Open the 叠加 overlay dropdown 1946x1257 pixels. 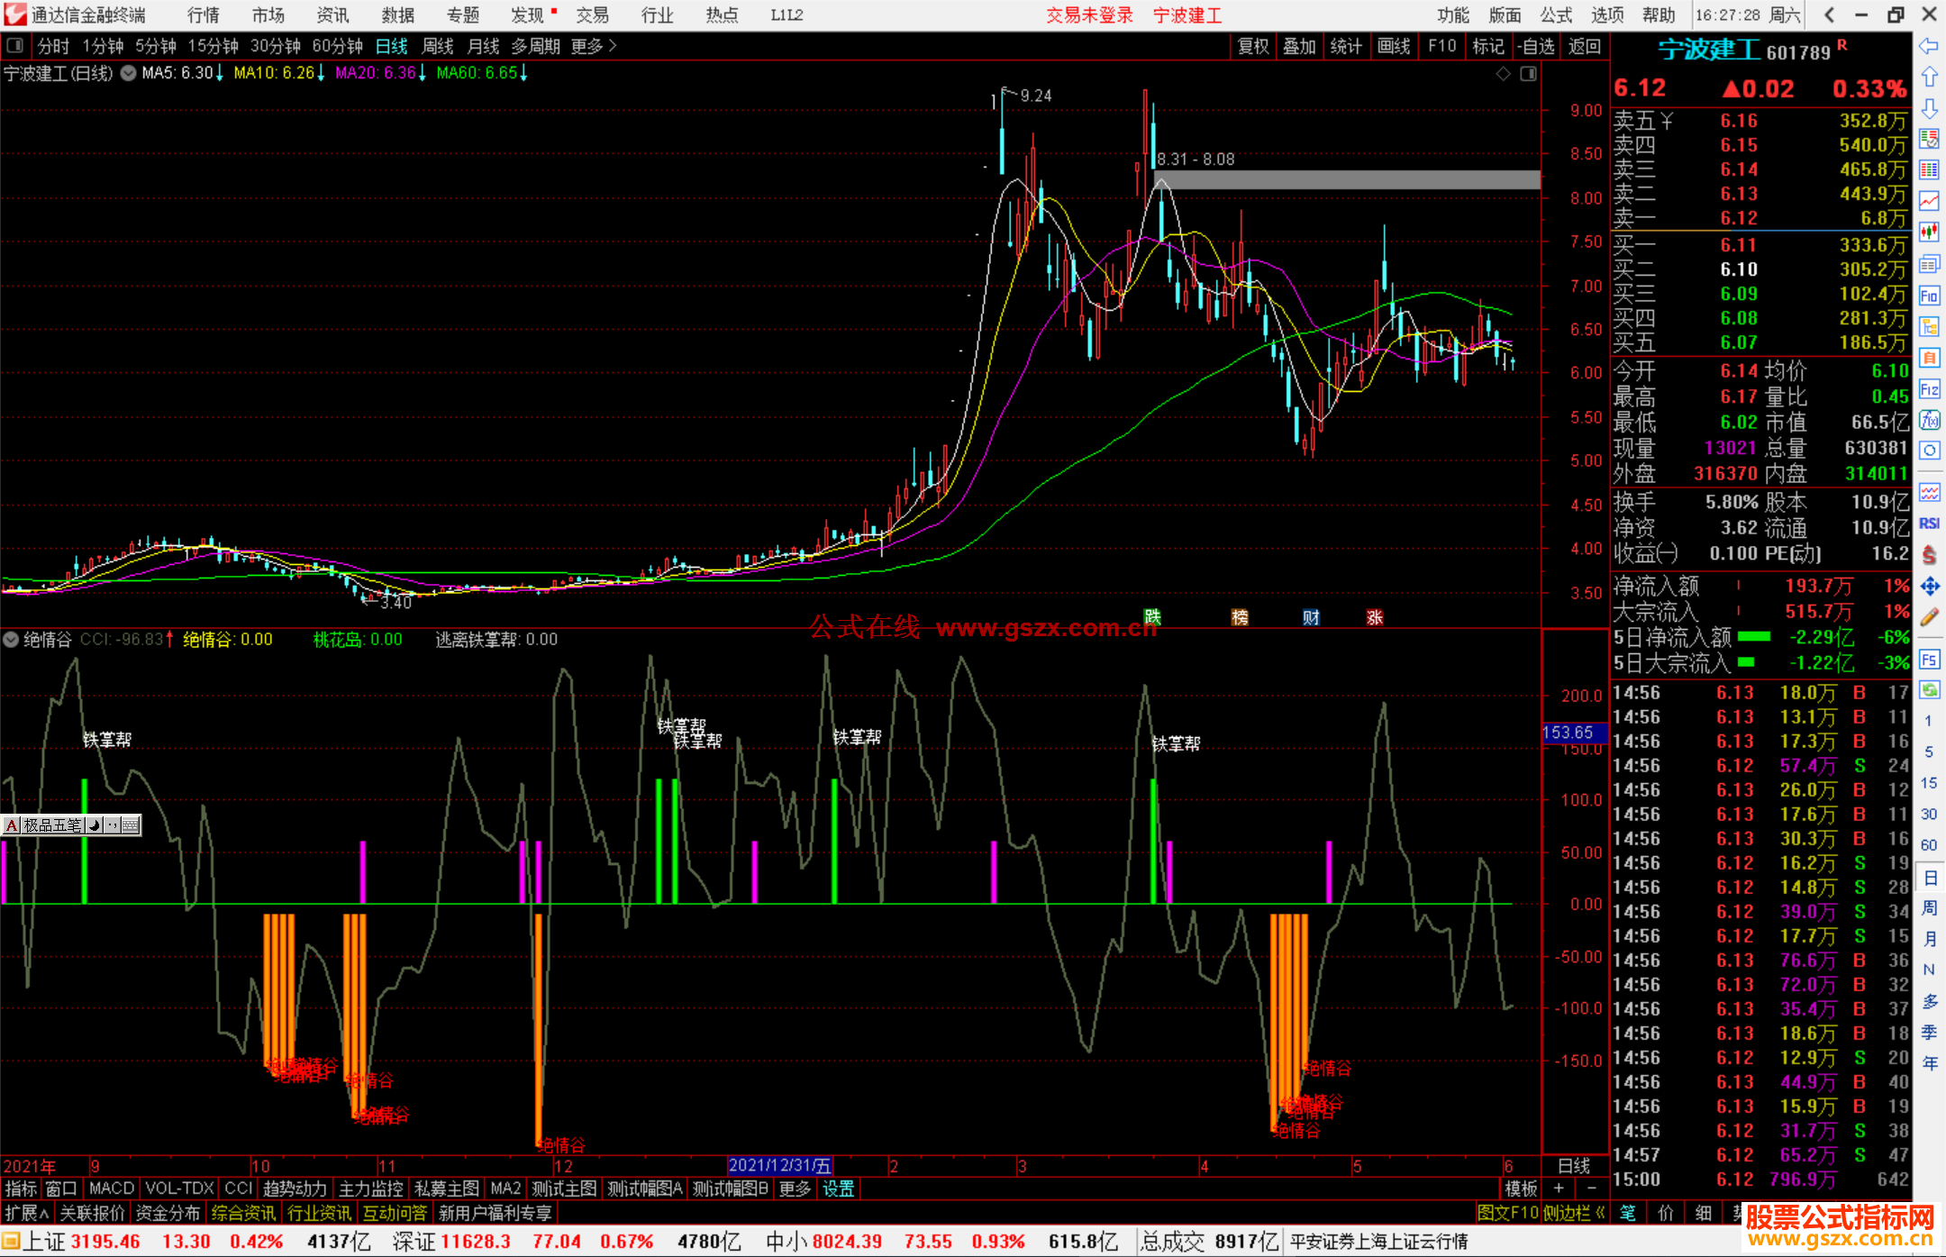coord(1299,46)
